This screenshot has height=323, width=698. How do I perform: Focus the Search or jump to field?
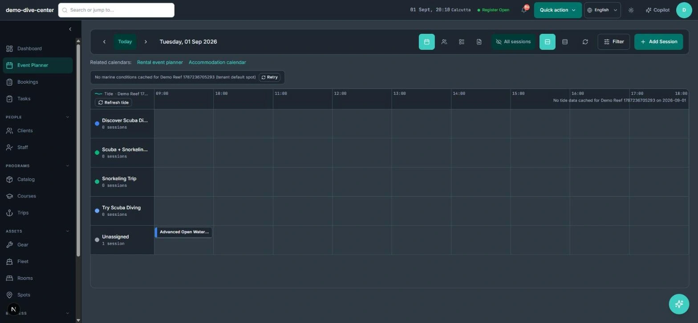[x=116, y=10]
